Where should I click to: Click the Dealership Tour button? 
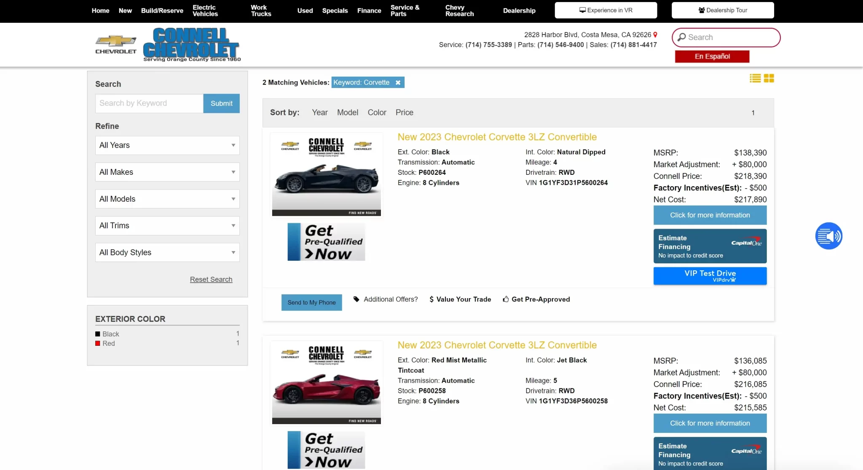[723, 10]
